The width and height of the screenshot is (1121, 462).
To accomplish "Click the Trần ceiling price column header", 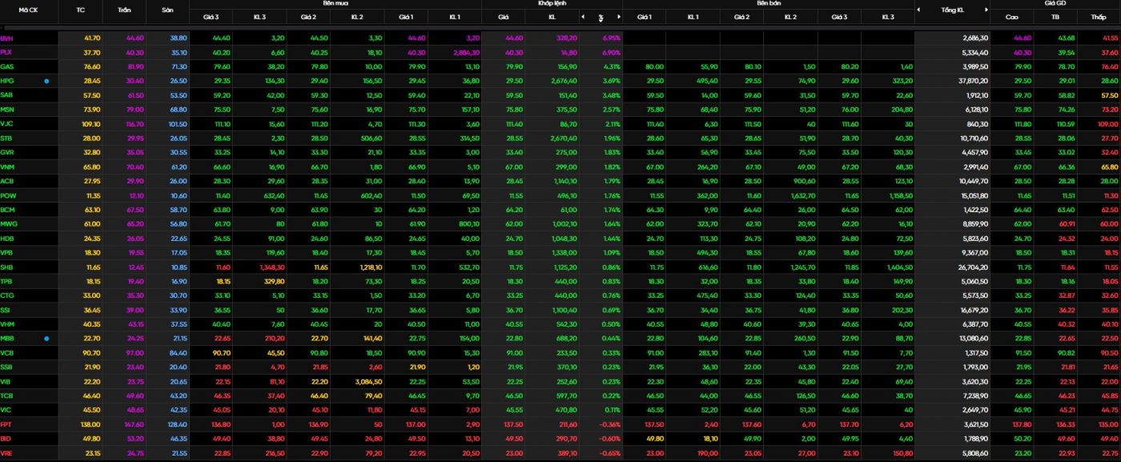I will [124, 10].
